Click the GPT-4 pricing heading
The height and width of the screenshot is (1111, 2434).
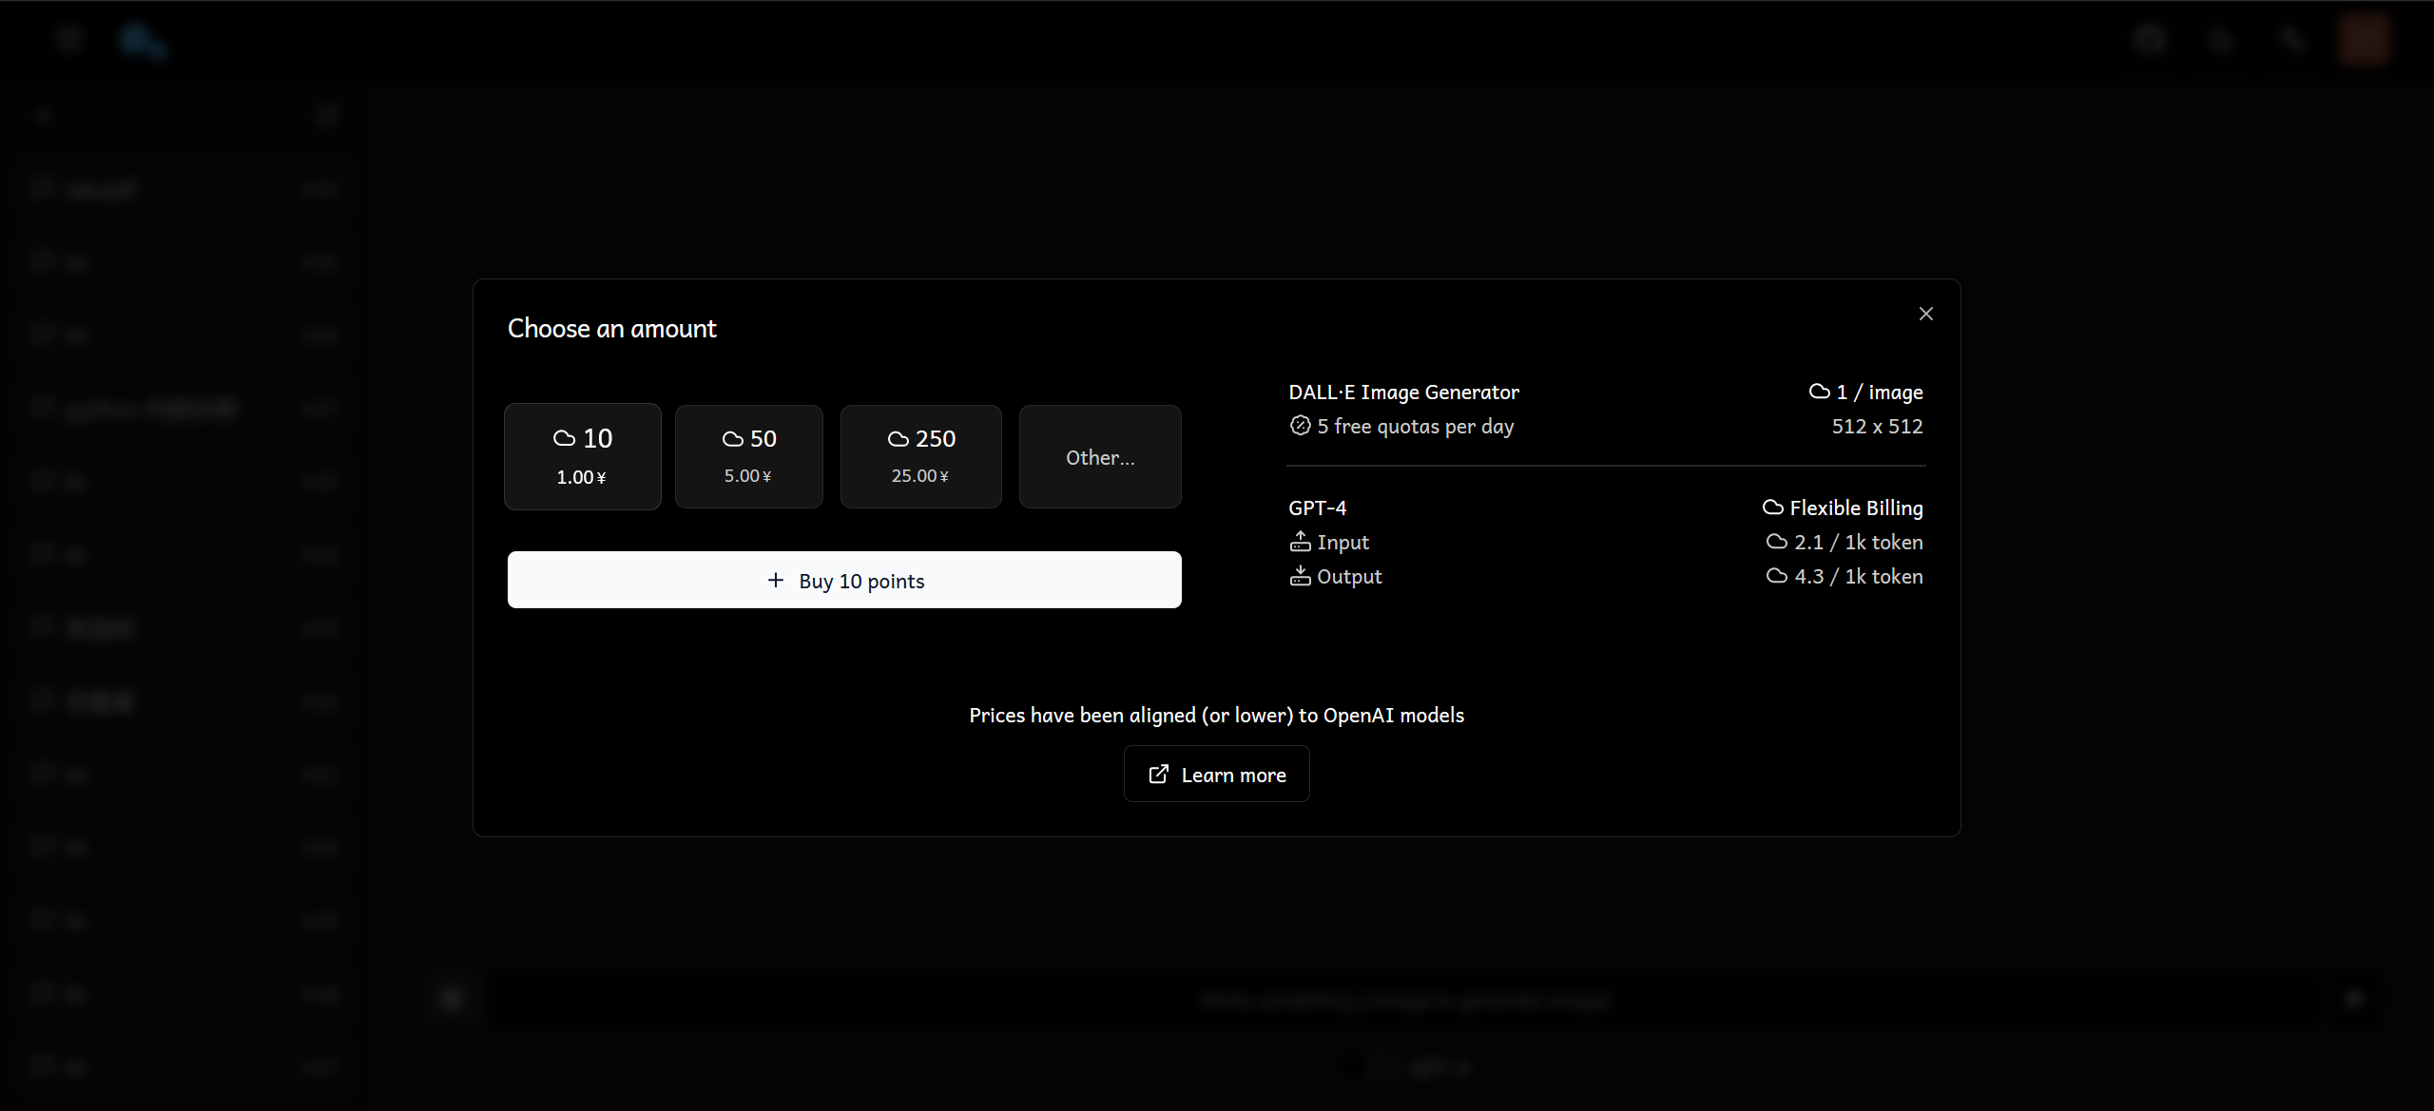(x=1318, y=508)
